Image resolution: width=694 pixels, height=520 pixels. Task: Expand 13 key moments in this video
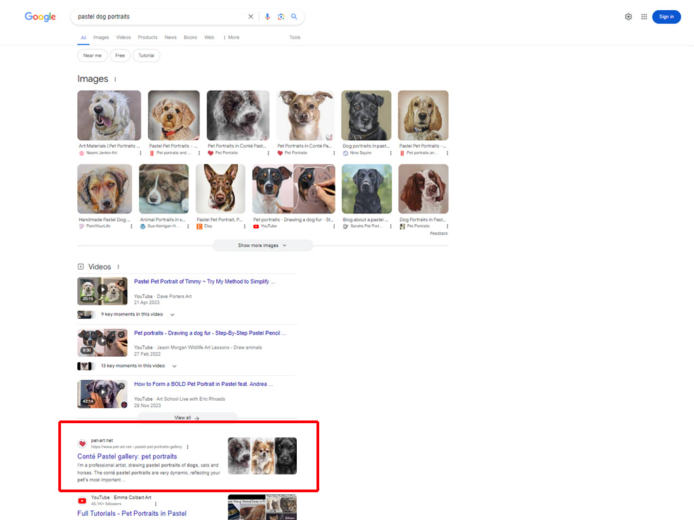tap(174, 366)
